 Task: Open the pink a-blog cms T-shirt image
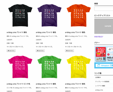[20, 67]
